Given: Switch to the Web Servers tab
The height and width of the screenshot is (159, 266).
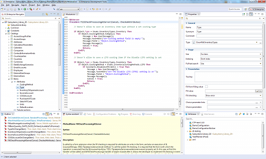Looking at the screenshot, I should click(x=207, y=114).
